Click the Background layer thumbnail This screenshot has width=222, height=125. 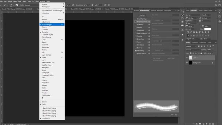coord(190,62)
